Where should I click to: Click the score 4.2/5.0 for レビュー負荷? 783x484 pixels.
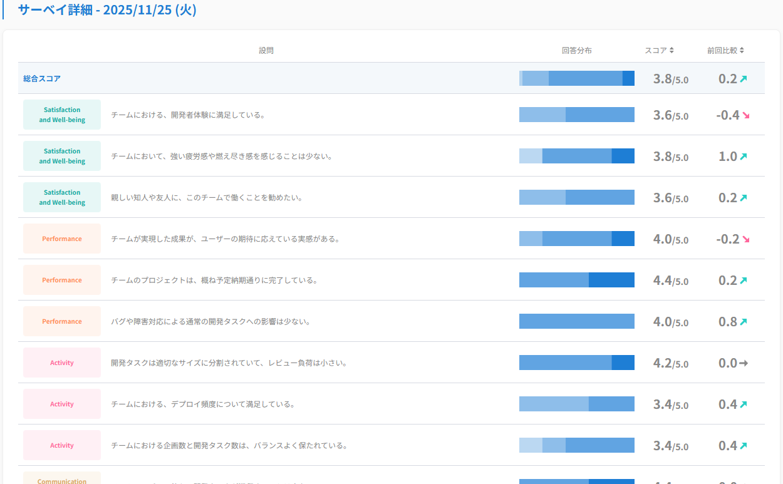671,363
